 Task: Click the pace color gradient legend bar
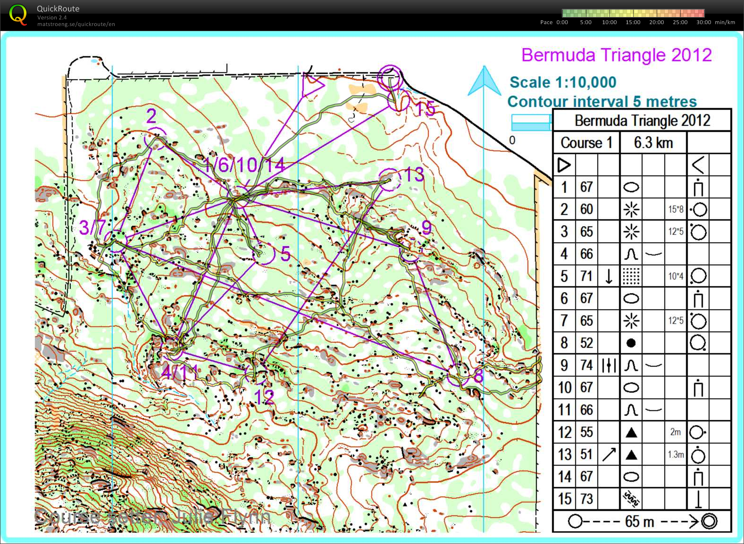click(633, 13)
